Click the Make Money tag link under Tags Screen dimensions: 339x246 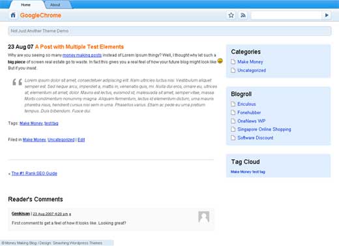[31, 123]
